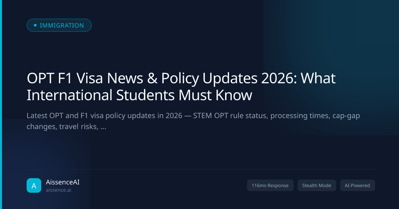Click the AissenceAI brand name
399x209 pixels.
coord(63,182)
